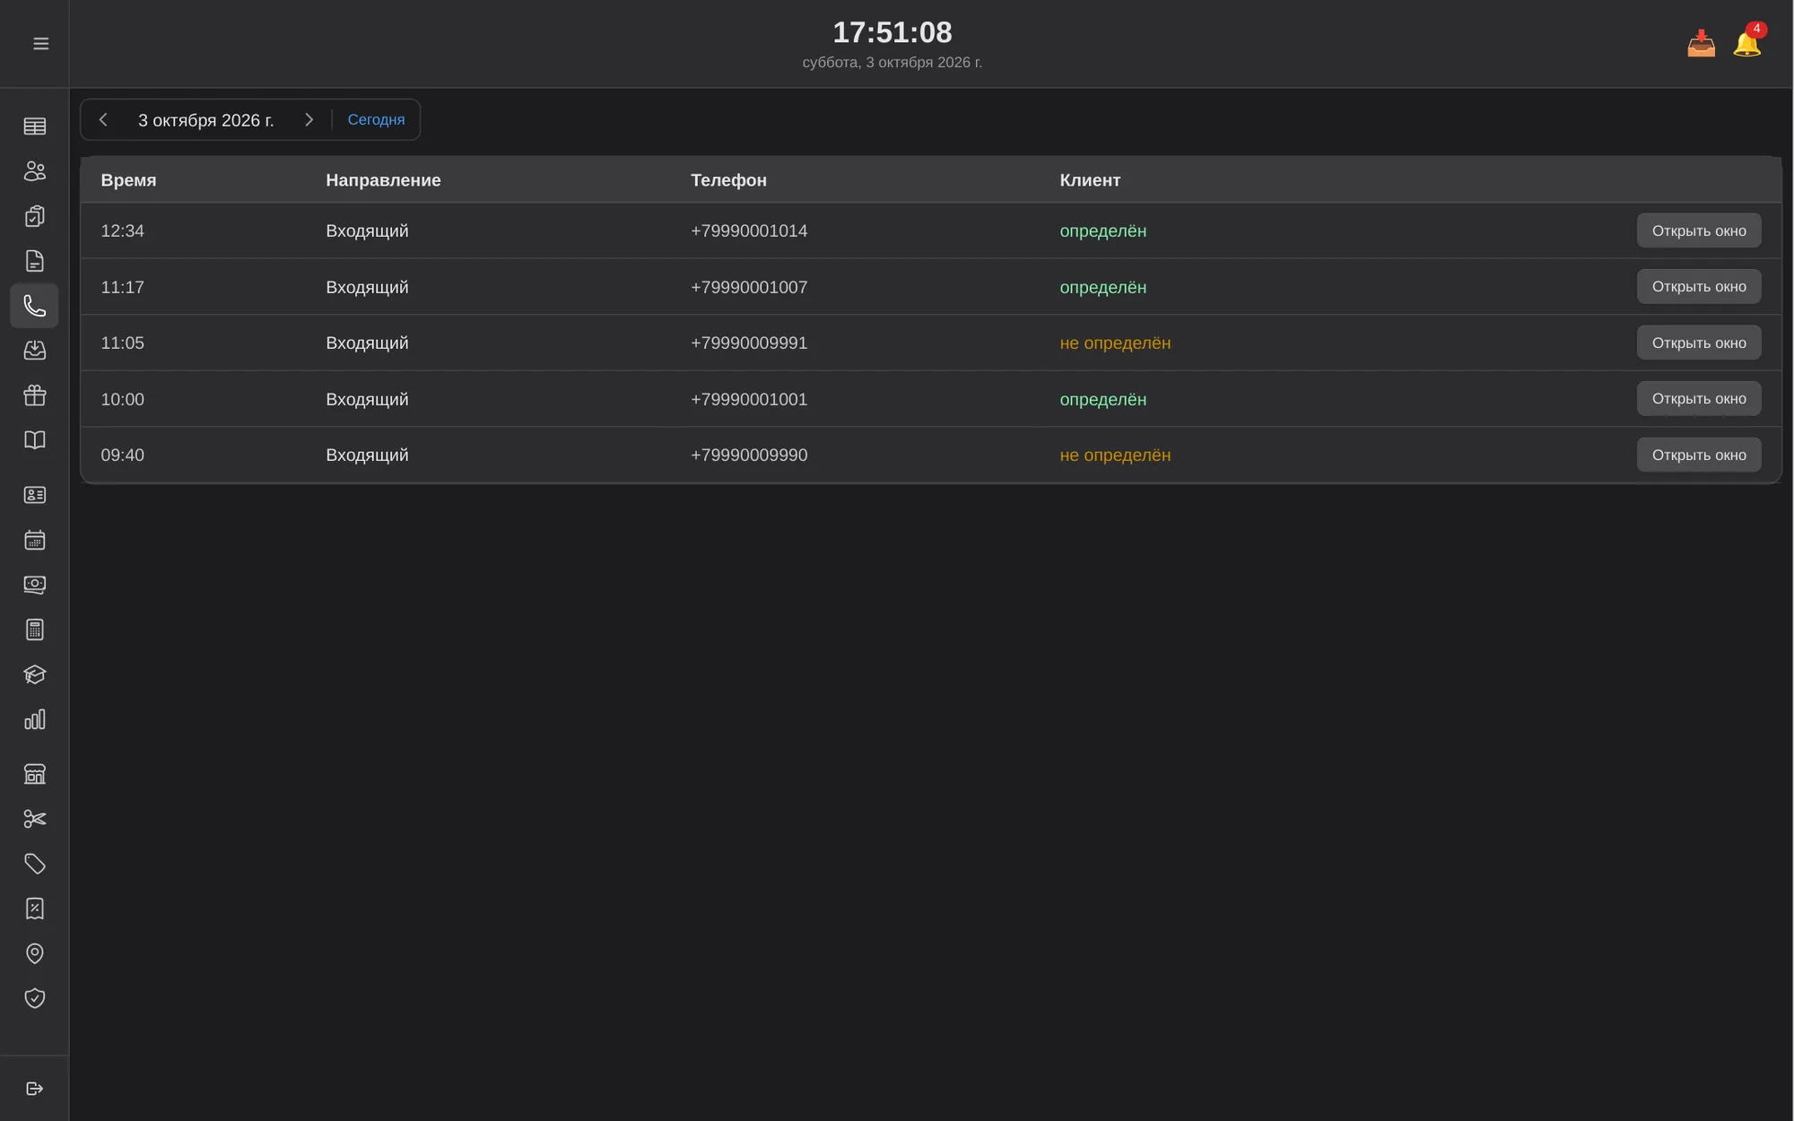Click the Время column header

click(x=128, y=180)
